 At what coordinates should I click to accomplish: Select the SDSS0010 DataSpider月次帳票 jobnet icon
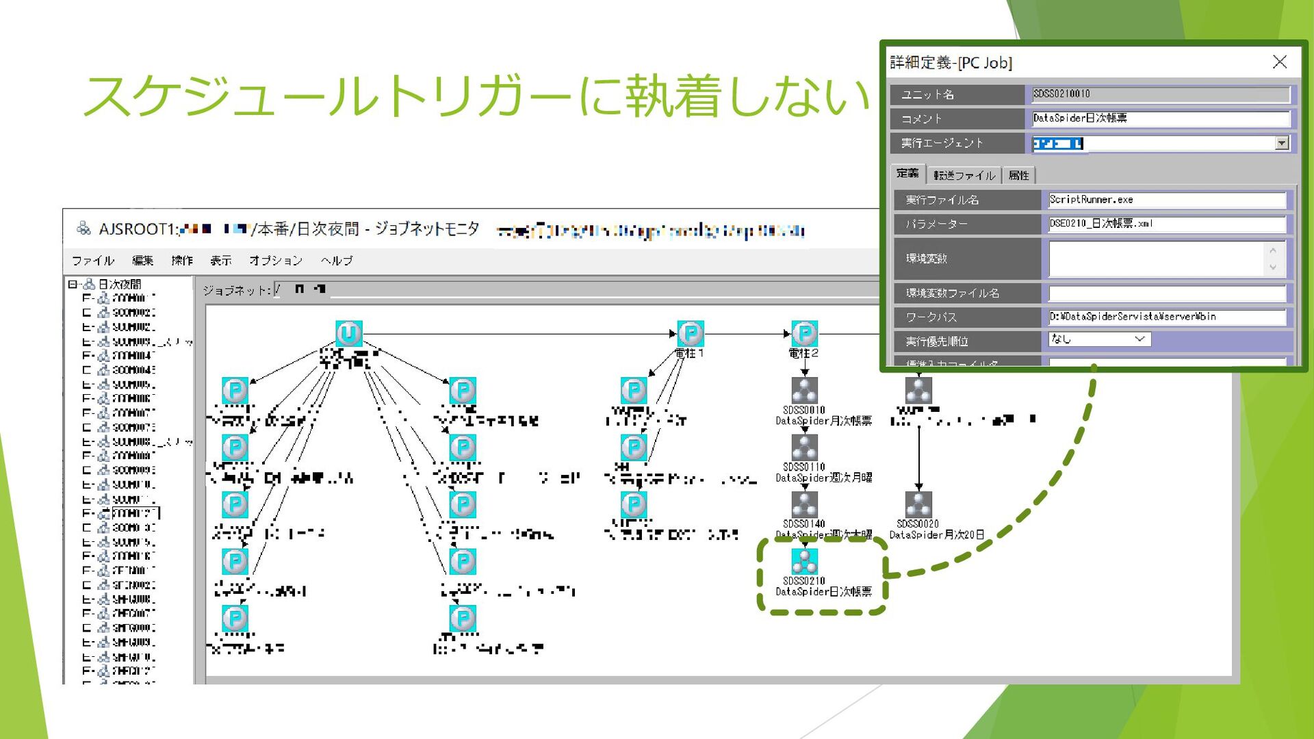point(804,390)
